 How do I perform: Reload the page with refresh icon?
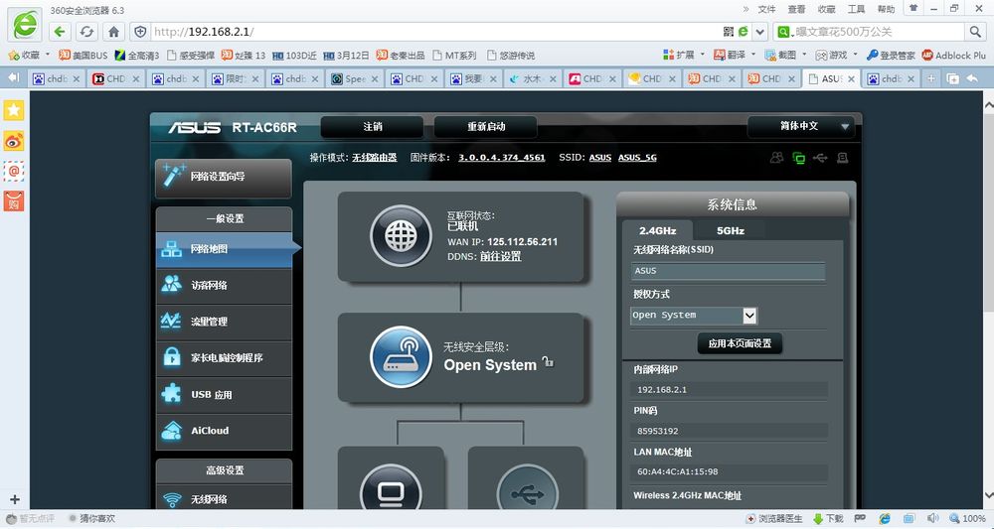[86, 32]
